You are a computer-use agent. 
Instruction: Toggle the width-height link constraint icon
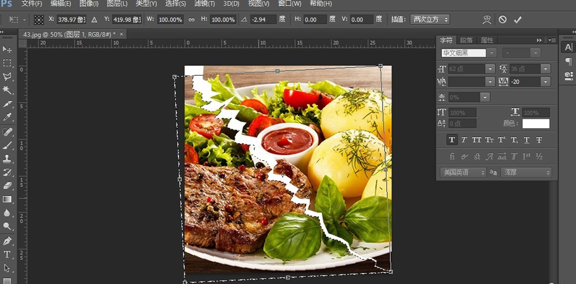click(x=191, y=20)
